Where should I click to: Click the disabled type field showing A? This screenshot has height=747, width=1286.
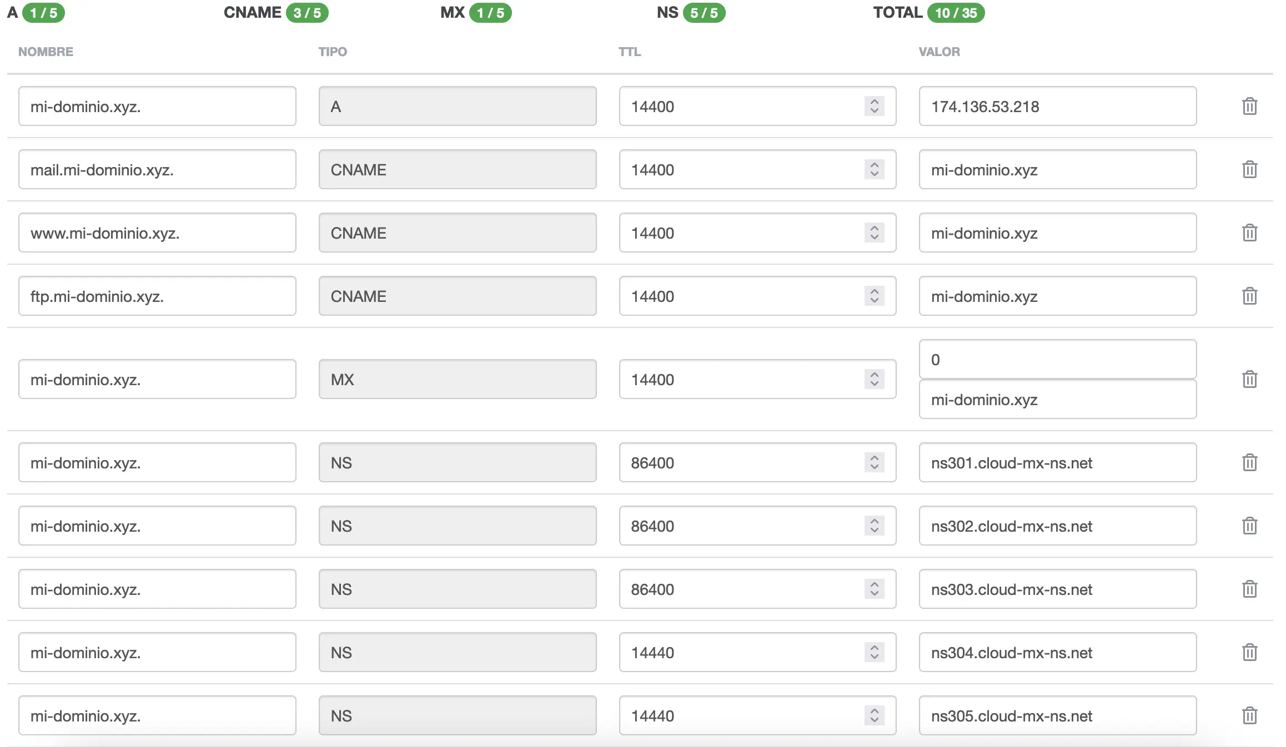tap(458, 106)
